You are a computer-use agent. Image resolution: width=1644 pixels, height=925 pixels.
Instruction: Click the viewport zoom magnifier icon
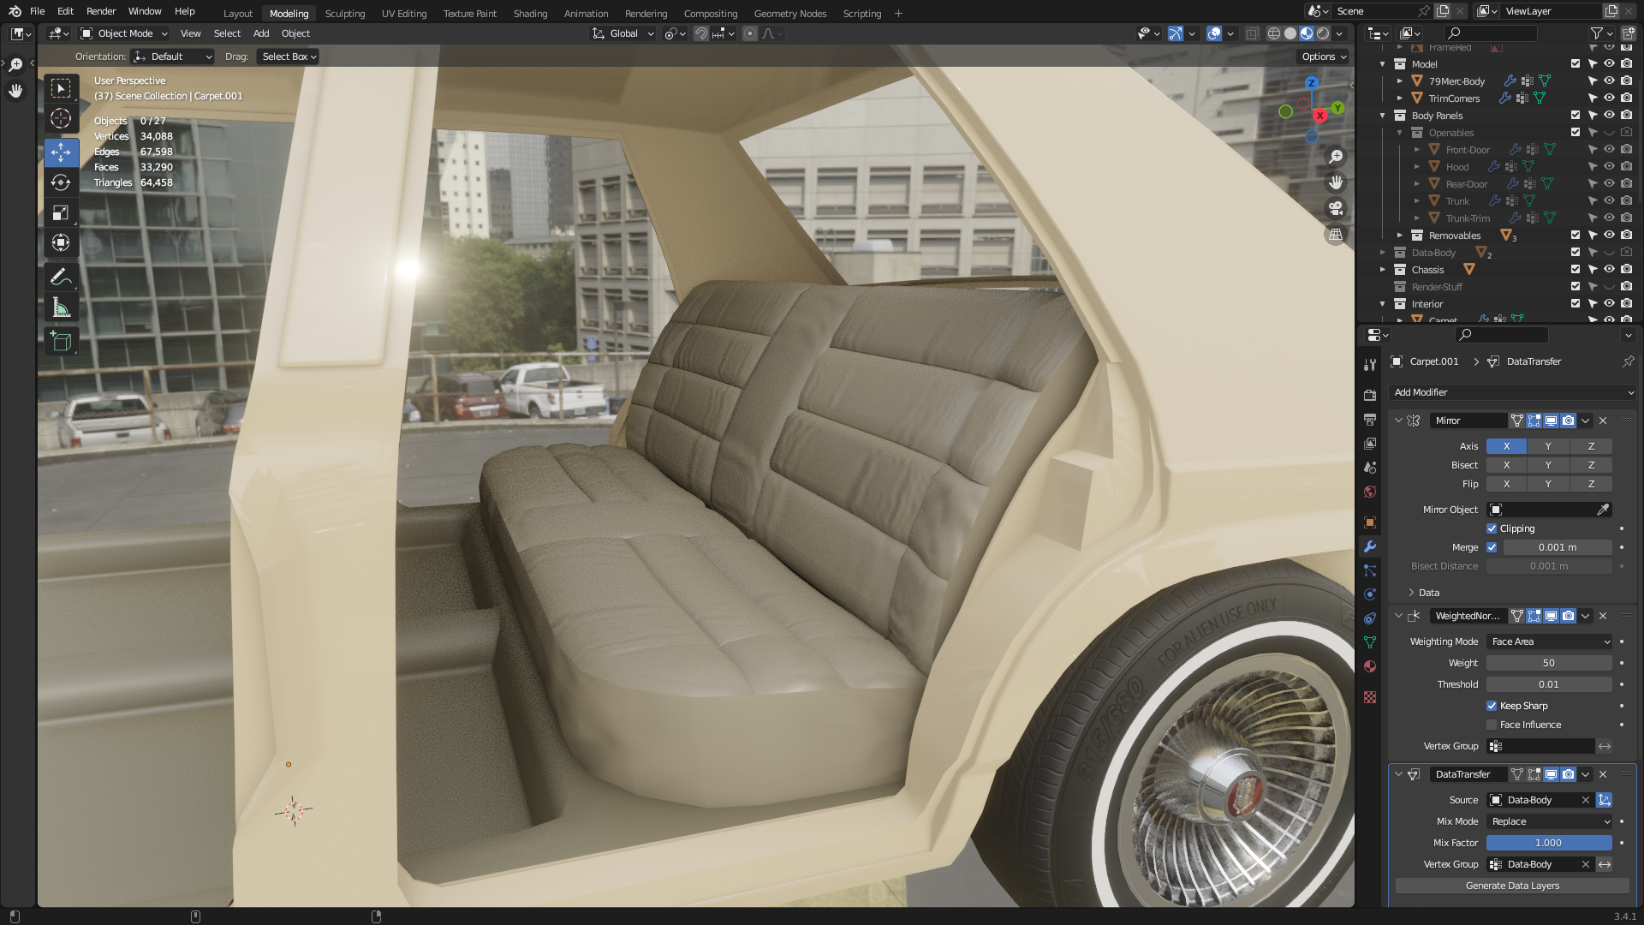(1335, 157)
